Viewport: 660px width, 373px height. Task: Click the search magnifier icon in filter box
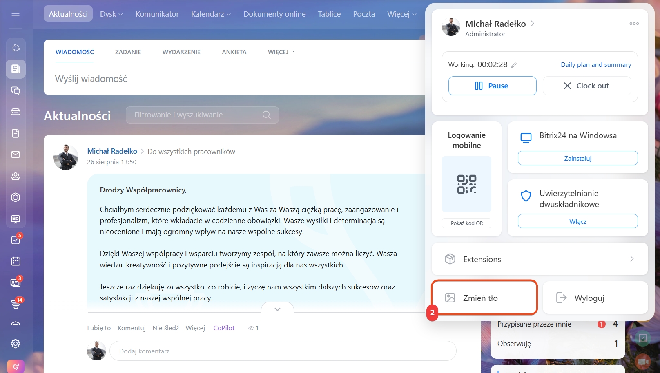click(267, 115)
